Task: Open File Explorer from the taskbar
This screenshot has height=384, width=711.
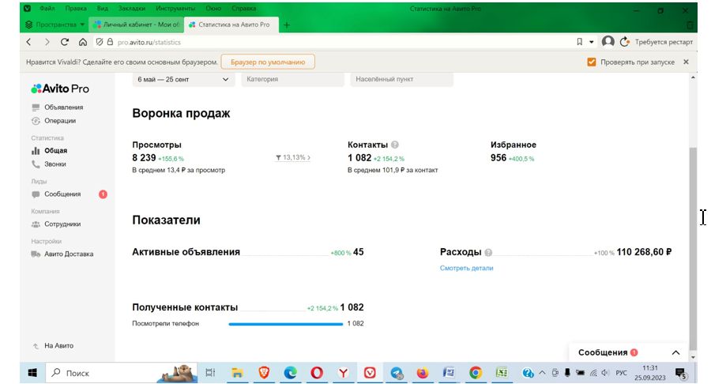Action: (237, 373)
